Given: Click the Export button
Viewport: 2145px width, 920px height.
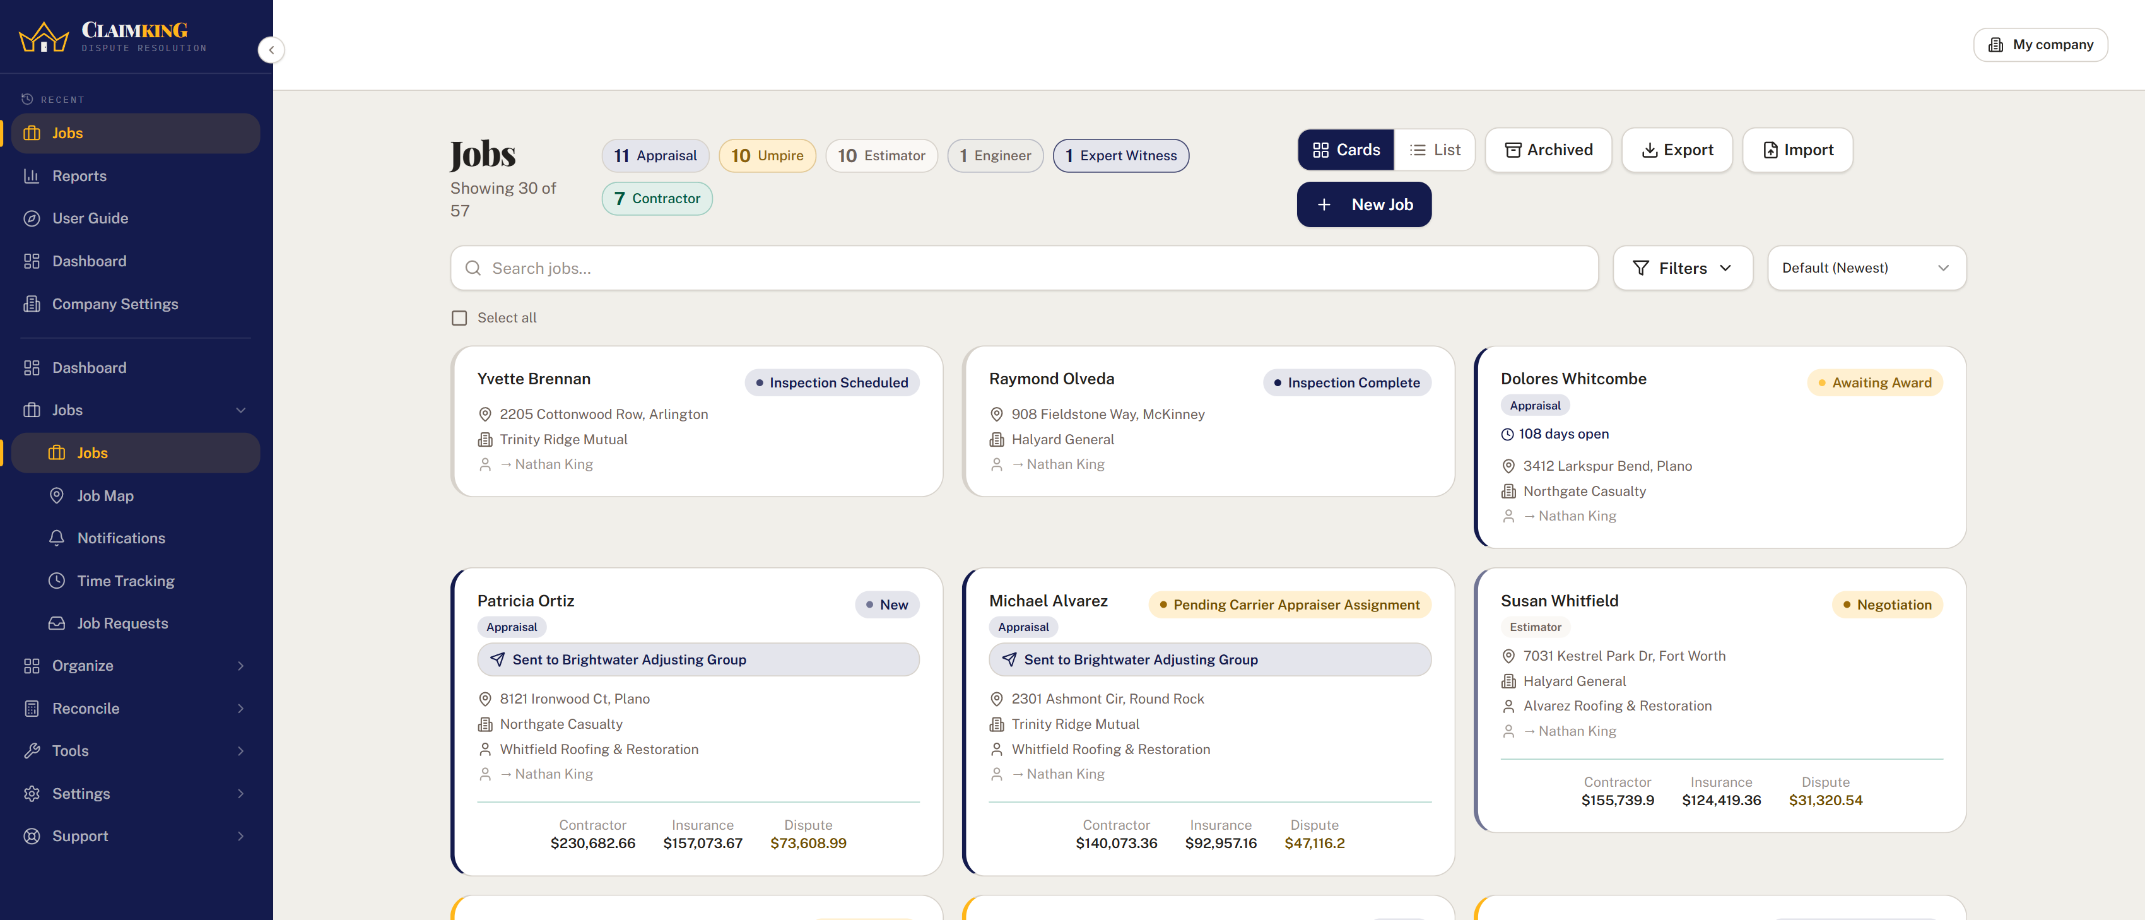Looking at the screenshot, I should [1676, 150].
